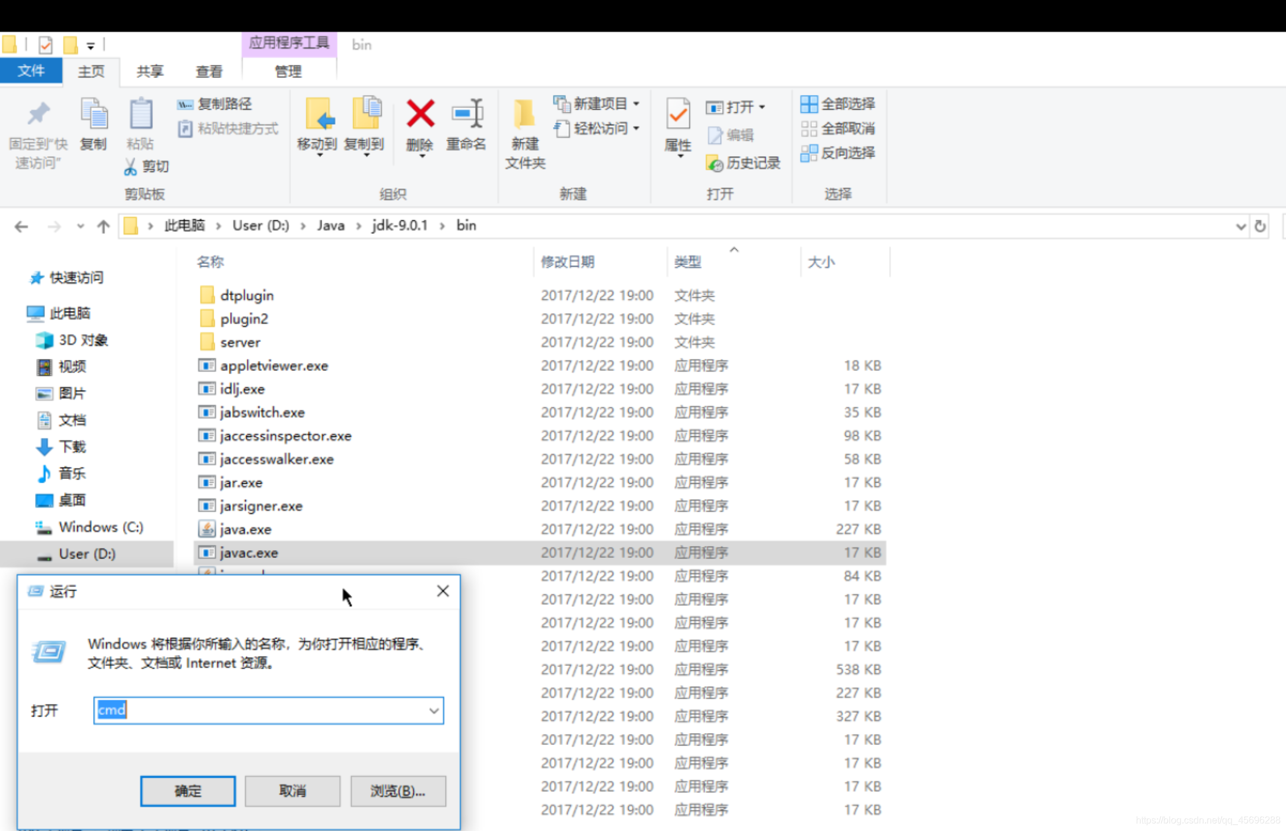The image size is (1286, 831).
Task: Select the plugin2 folder
Action: pos(234,319)
